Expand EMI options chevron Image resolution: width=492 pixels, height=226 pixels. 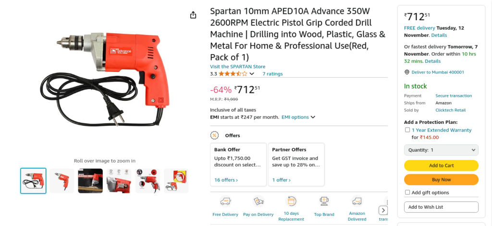point(313,117)
